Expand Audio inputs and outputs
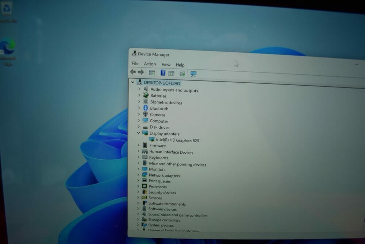This screenshot has height=244, width=365. pyautogui.click(x=139, y=89)
